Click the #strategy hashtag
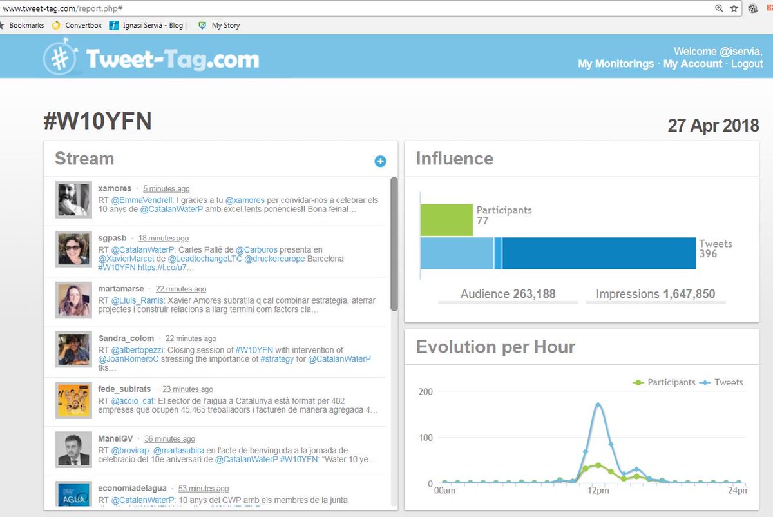The image size is (773, 517). click(277, 359)
